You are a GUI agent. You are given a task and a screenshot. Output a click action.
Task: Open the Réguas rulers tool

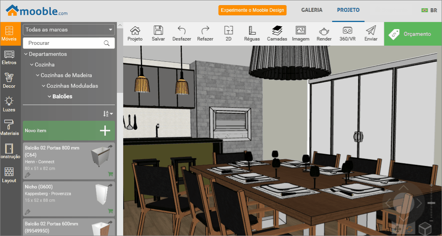pos(252,34)
